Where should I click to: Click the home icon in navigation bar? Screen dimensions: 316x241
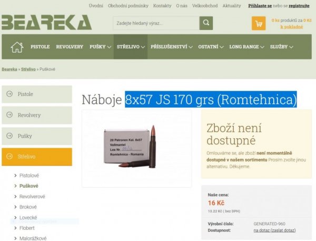[x=17, y=47]
